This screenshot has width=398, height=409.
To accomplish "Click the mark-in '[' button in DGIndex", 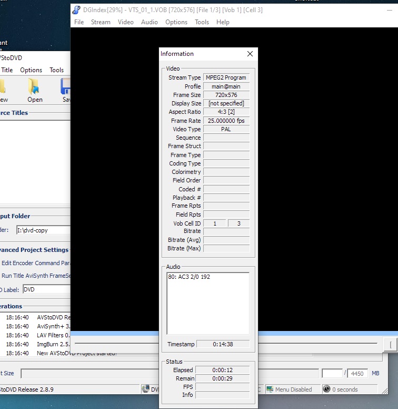I will point(391,345).
